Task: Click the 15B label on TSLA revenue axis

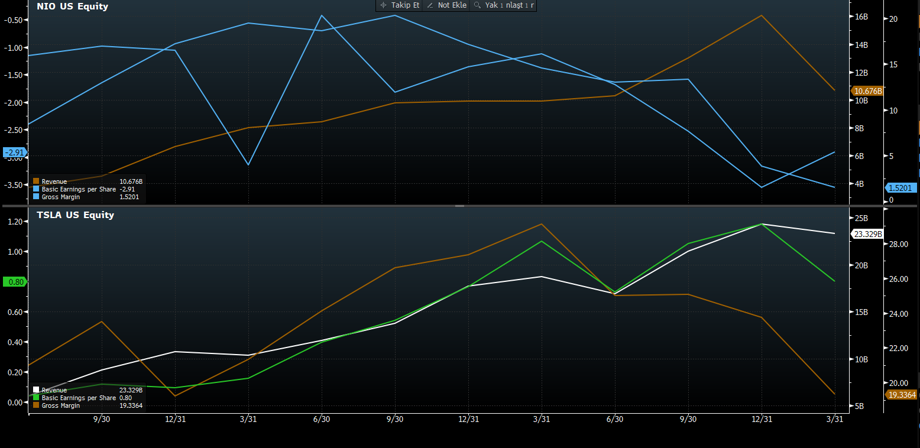Action: click(x=861, y=313)
